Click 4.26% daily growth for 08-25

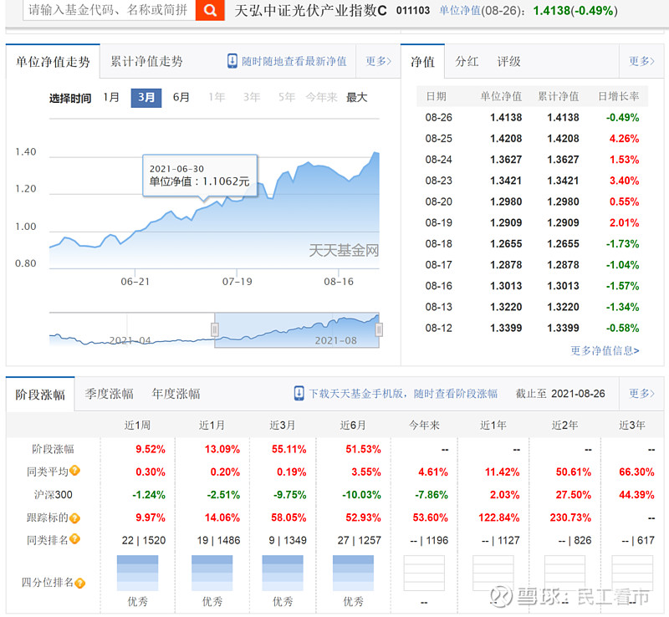[624, 139]
